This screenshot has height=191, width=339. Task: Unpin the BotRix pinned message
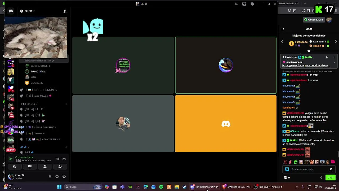pos(327,57)
